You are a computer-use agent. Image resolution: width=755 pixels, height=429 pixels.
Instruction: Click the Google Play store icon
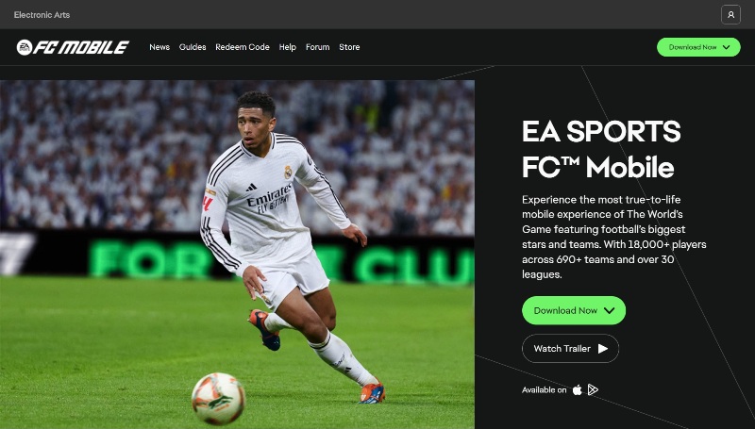point(593,389)
